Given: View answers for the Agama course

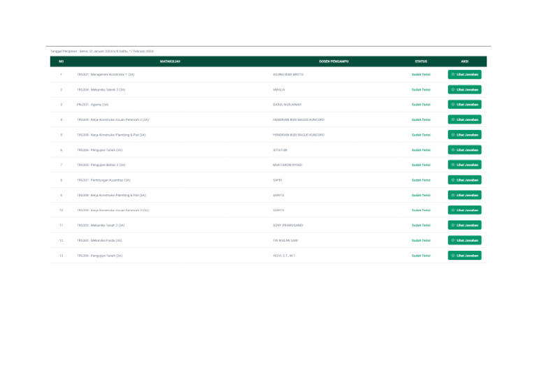Looking at the screenshot, I should pyautogui.click(x=464, y=105).
